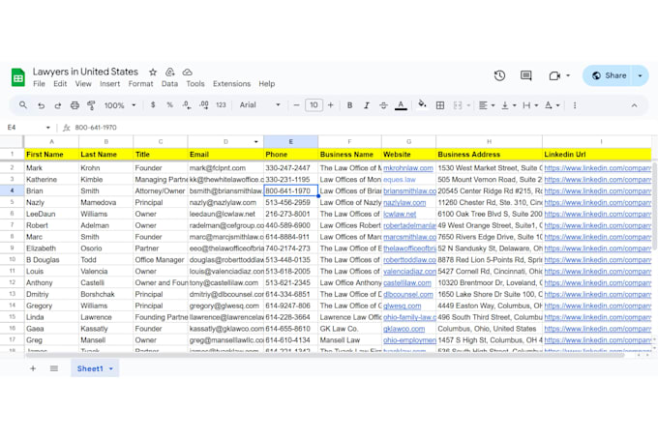Add a new sheet plus icon
Viewport: 658px width, 438px height.
click(33, 368)
